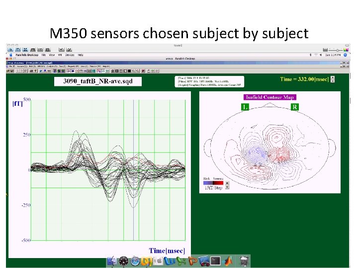Image resolution: width=358 pixels, height=268 pixels.
Task: Open Microsoft Word in the Dock
Action: (x=170, y=261)
